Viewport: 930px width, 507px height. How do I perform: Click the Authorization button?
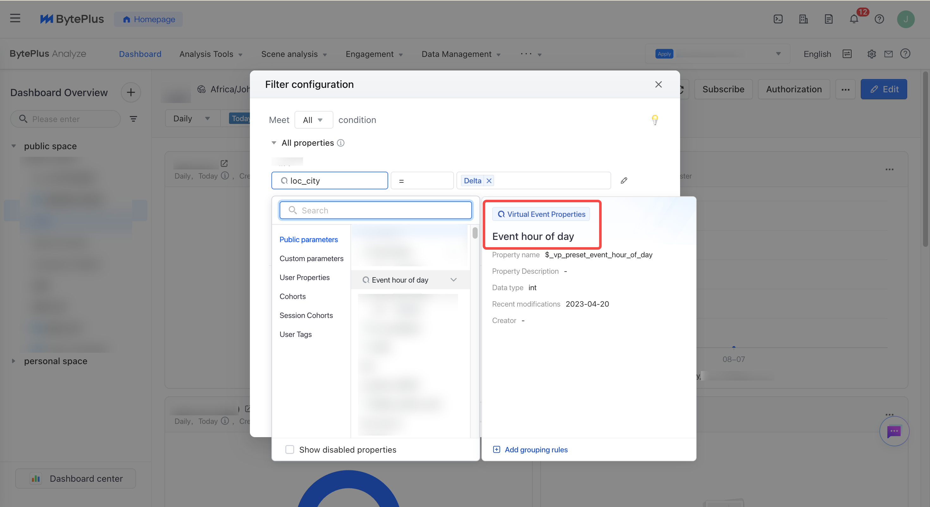(794, 89)
